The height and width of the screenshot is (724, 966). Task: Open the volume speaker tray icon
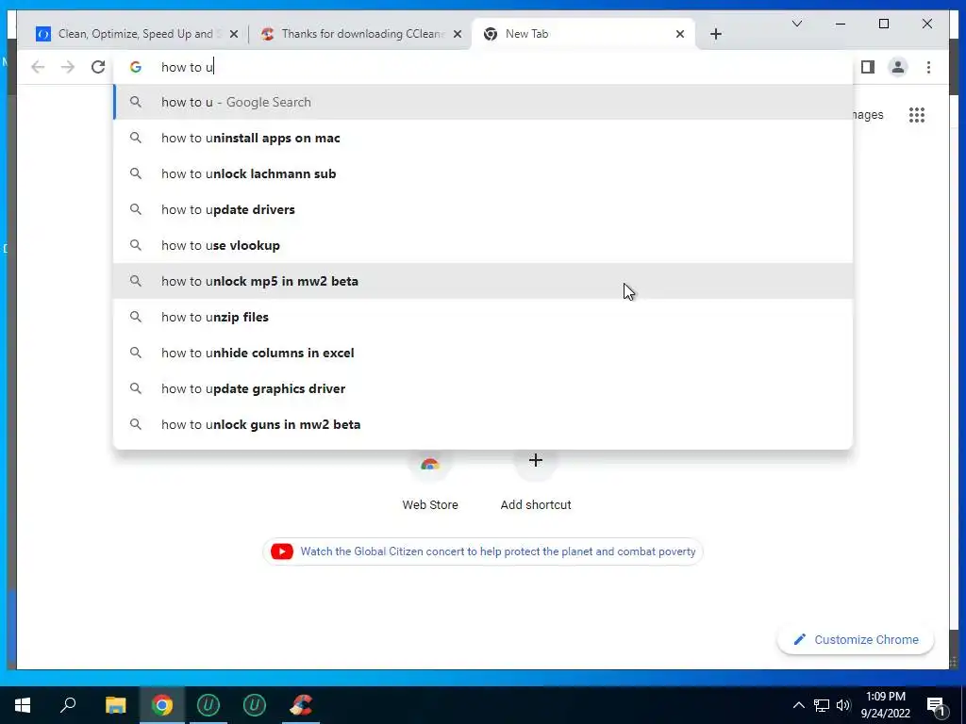(843, 705)
